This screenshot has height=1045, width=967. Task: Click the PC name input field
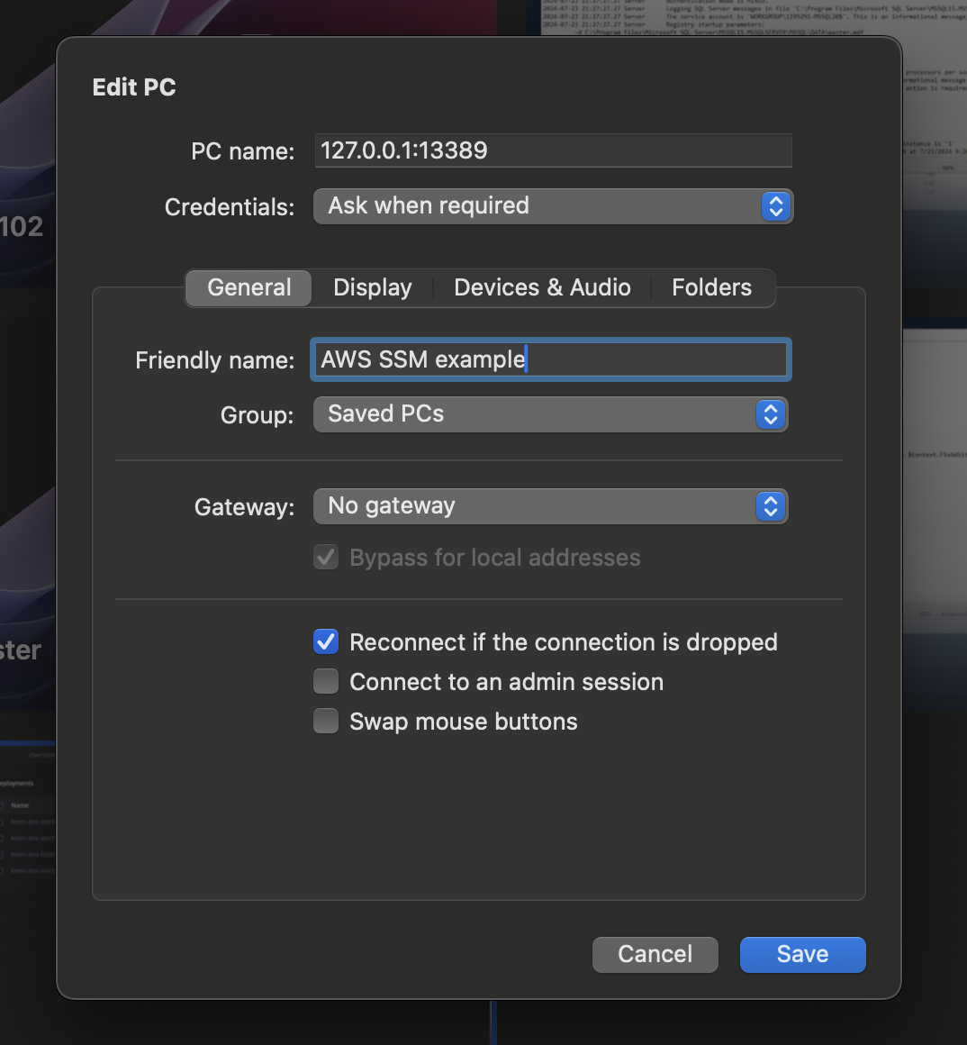(553, 150)
